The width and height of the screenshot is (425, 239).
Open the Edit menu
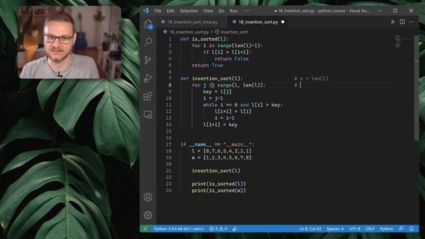click(171, 11)
